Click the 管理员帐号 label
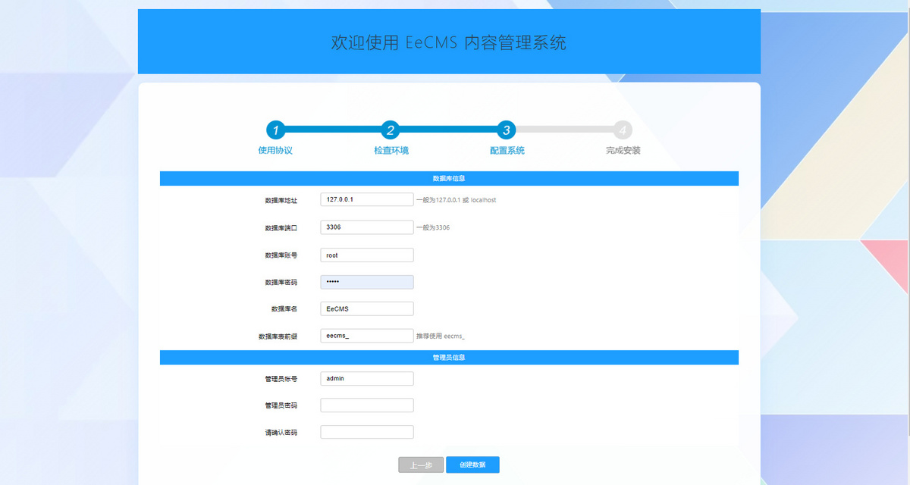 (281, 378)
